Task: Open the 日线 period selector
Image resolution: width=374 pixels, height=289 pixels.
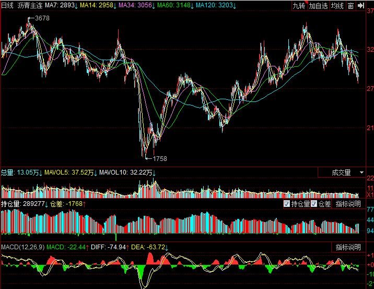Action: [x=7, y=5]
